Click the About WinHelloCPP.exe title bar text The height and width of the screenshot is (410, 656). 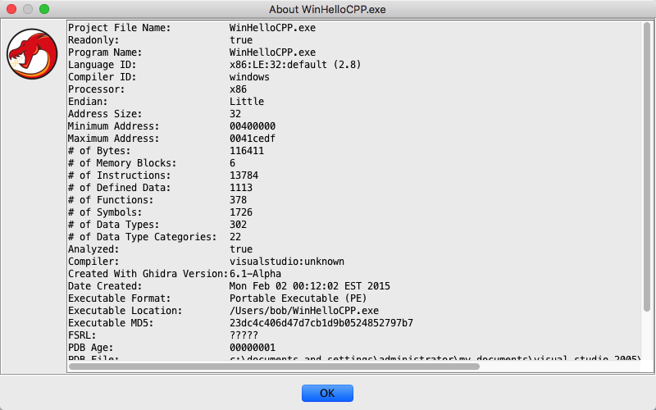pyautogui.click(x=327, y=9)
